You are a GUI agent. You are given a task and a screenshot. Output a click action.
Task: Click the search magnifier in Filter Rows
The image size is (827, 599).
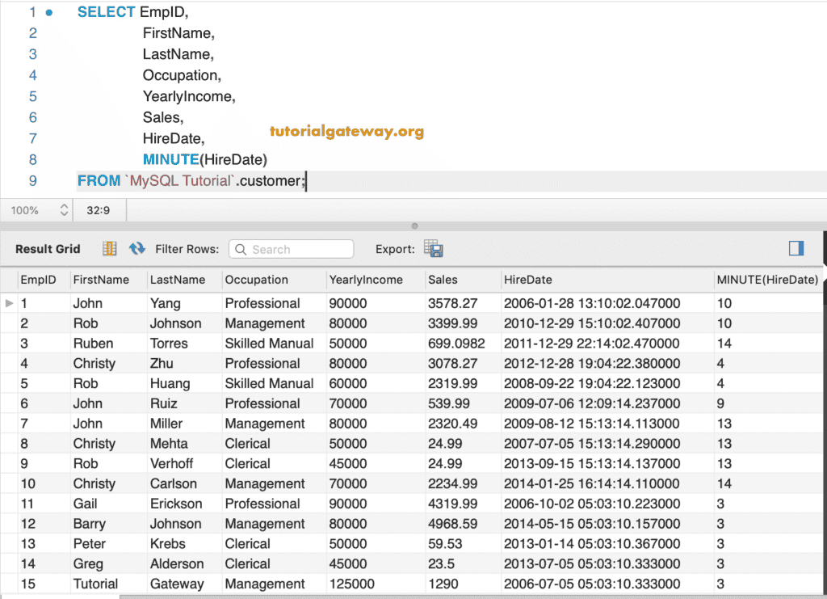[x=241, y=250]
